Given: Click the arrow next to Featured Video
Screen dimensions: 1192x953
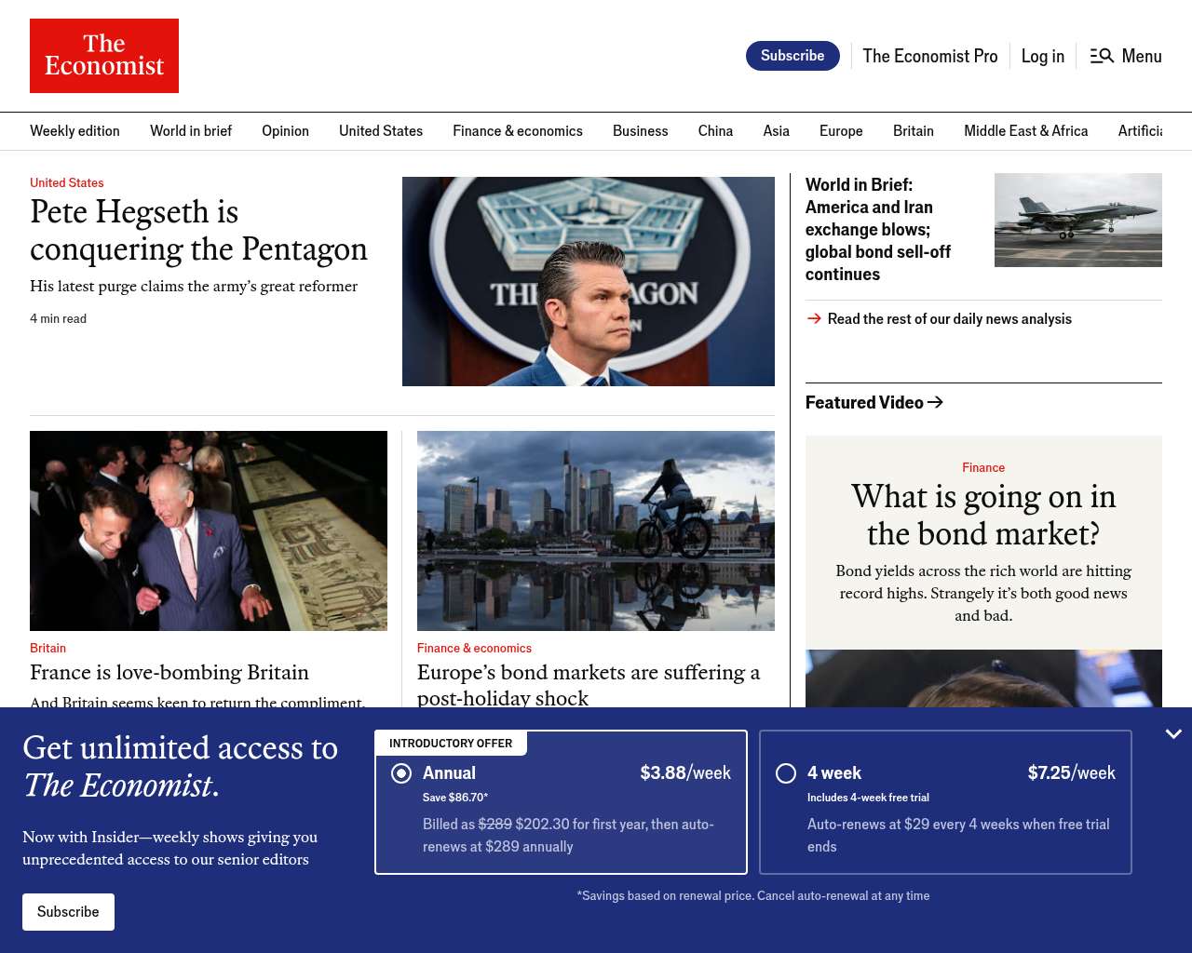Looking at the screenshot, I should point(936,402).
